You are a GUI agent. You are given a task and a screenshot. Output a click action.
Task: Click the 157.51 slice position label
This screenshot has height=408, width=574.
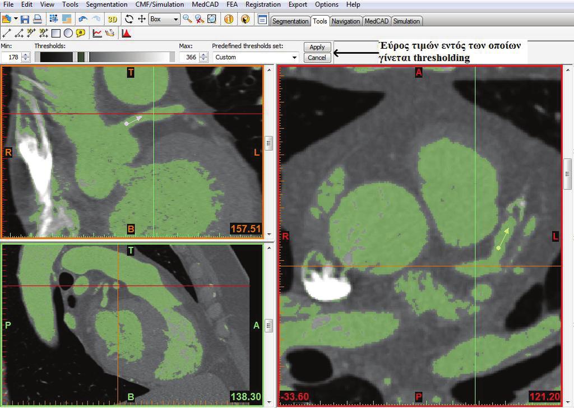[246, 229]
